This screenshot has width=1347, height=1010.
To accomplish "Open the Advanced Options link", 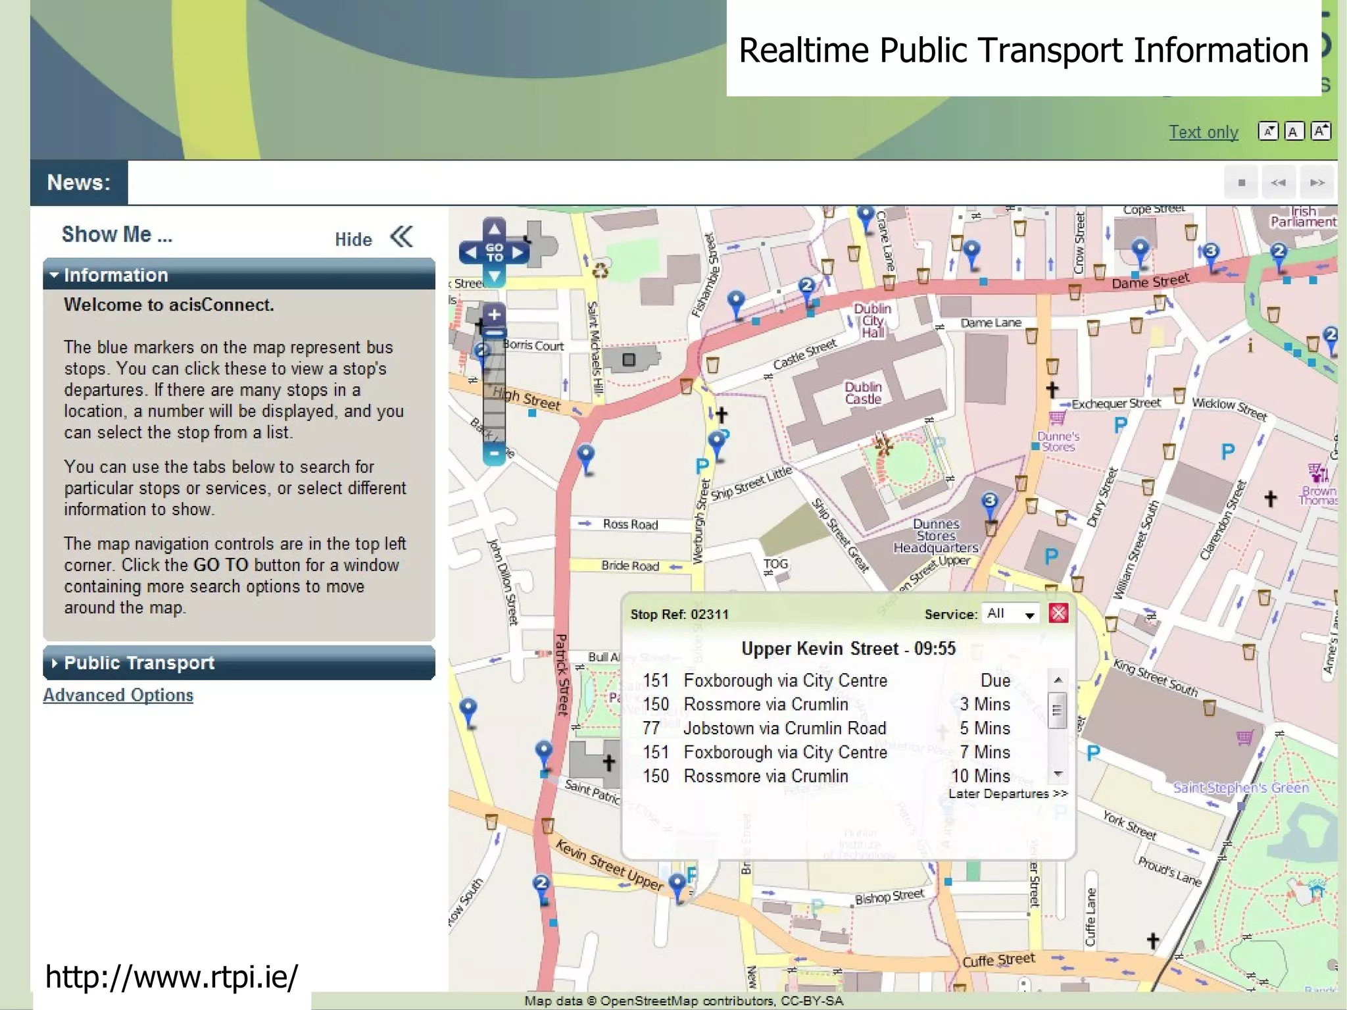I will point(118,695).
